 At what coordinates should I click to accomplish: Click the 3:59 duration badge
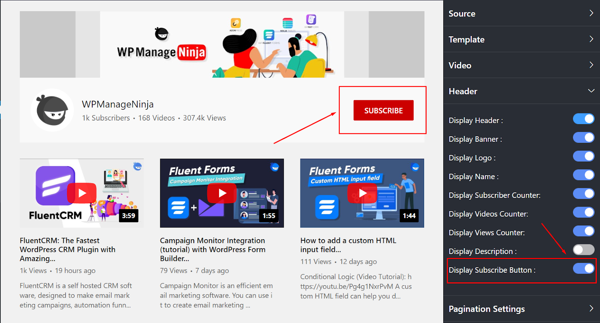(x=129, y=216)
